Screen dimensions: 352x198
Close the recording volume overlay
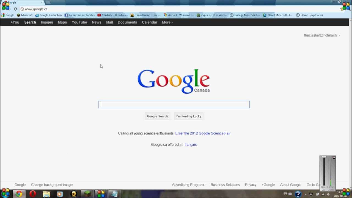[x=334, y=158]
